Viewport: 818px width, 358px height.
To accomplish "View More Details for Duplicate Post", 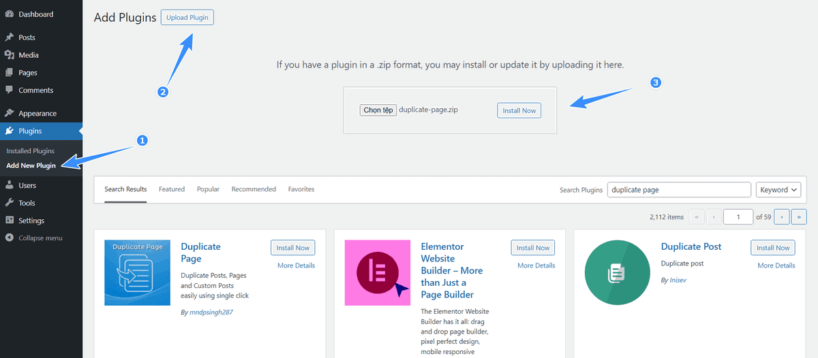I will click(x=776, y=265).
